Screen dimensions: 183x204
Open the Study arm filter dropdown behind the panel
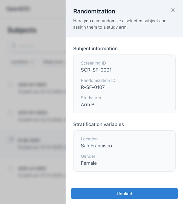pos(54,62)
